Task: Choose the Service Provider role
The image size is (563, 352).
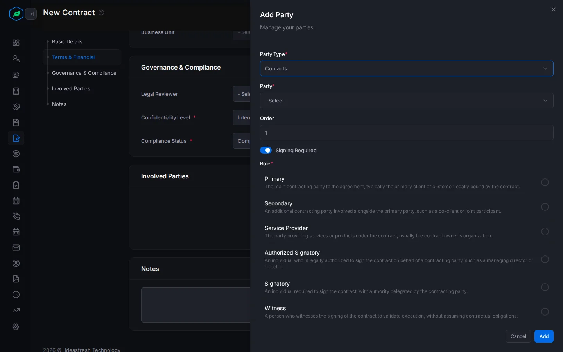Action: pyautogui.click(x=545, y=232)
